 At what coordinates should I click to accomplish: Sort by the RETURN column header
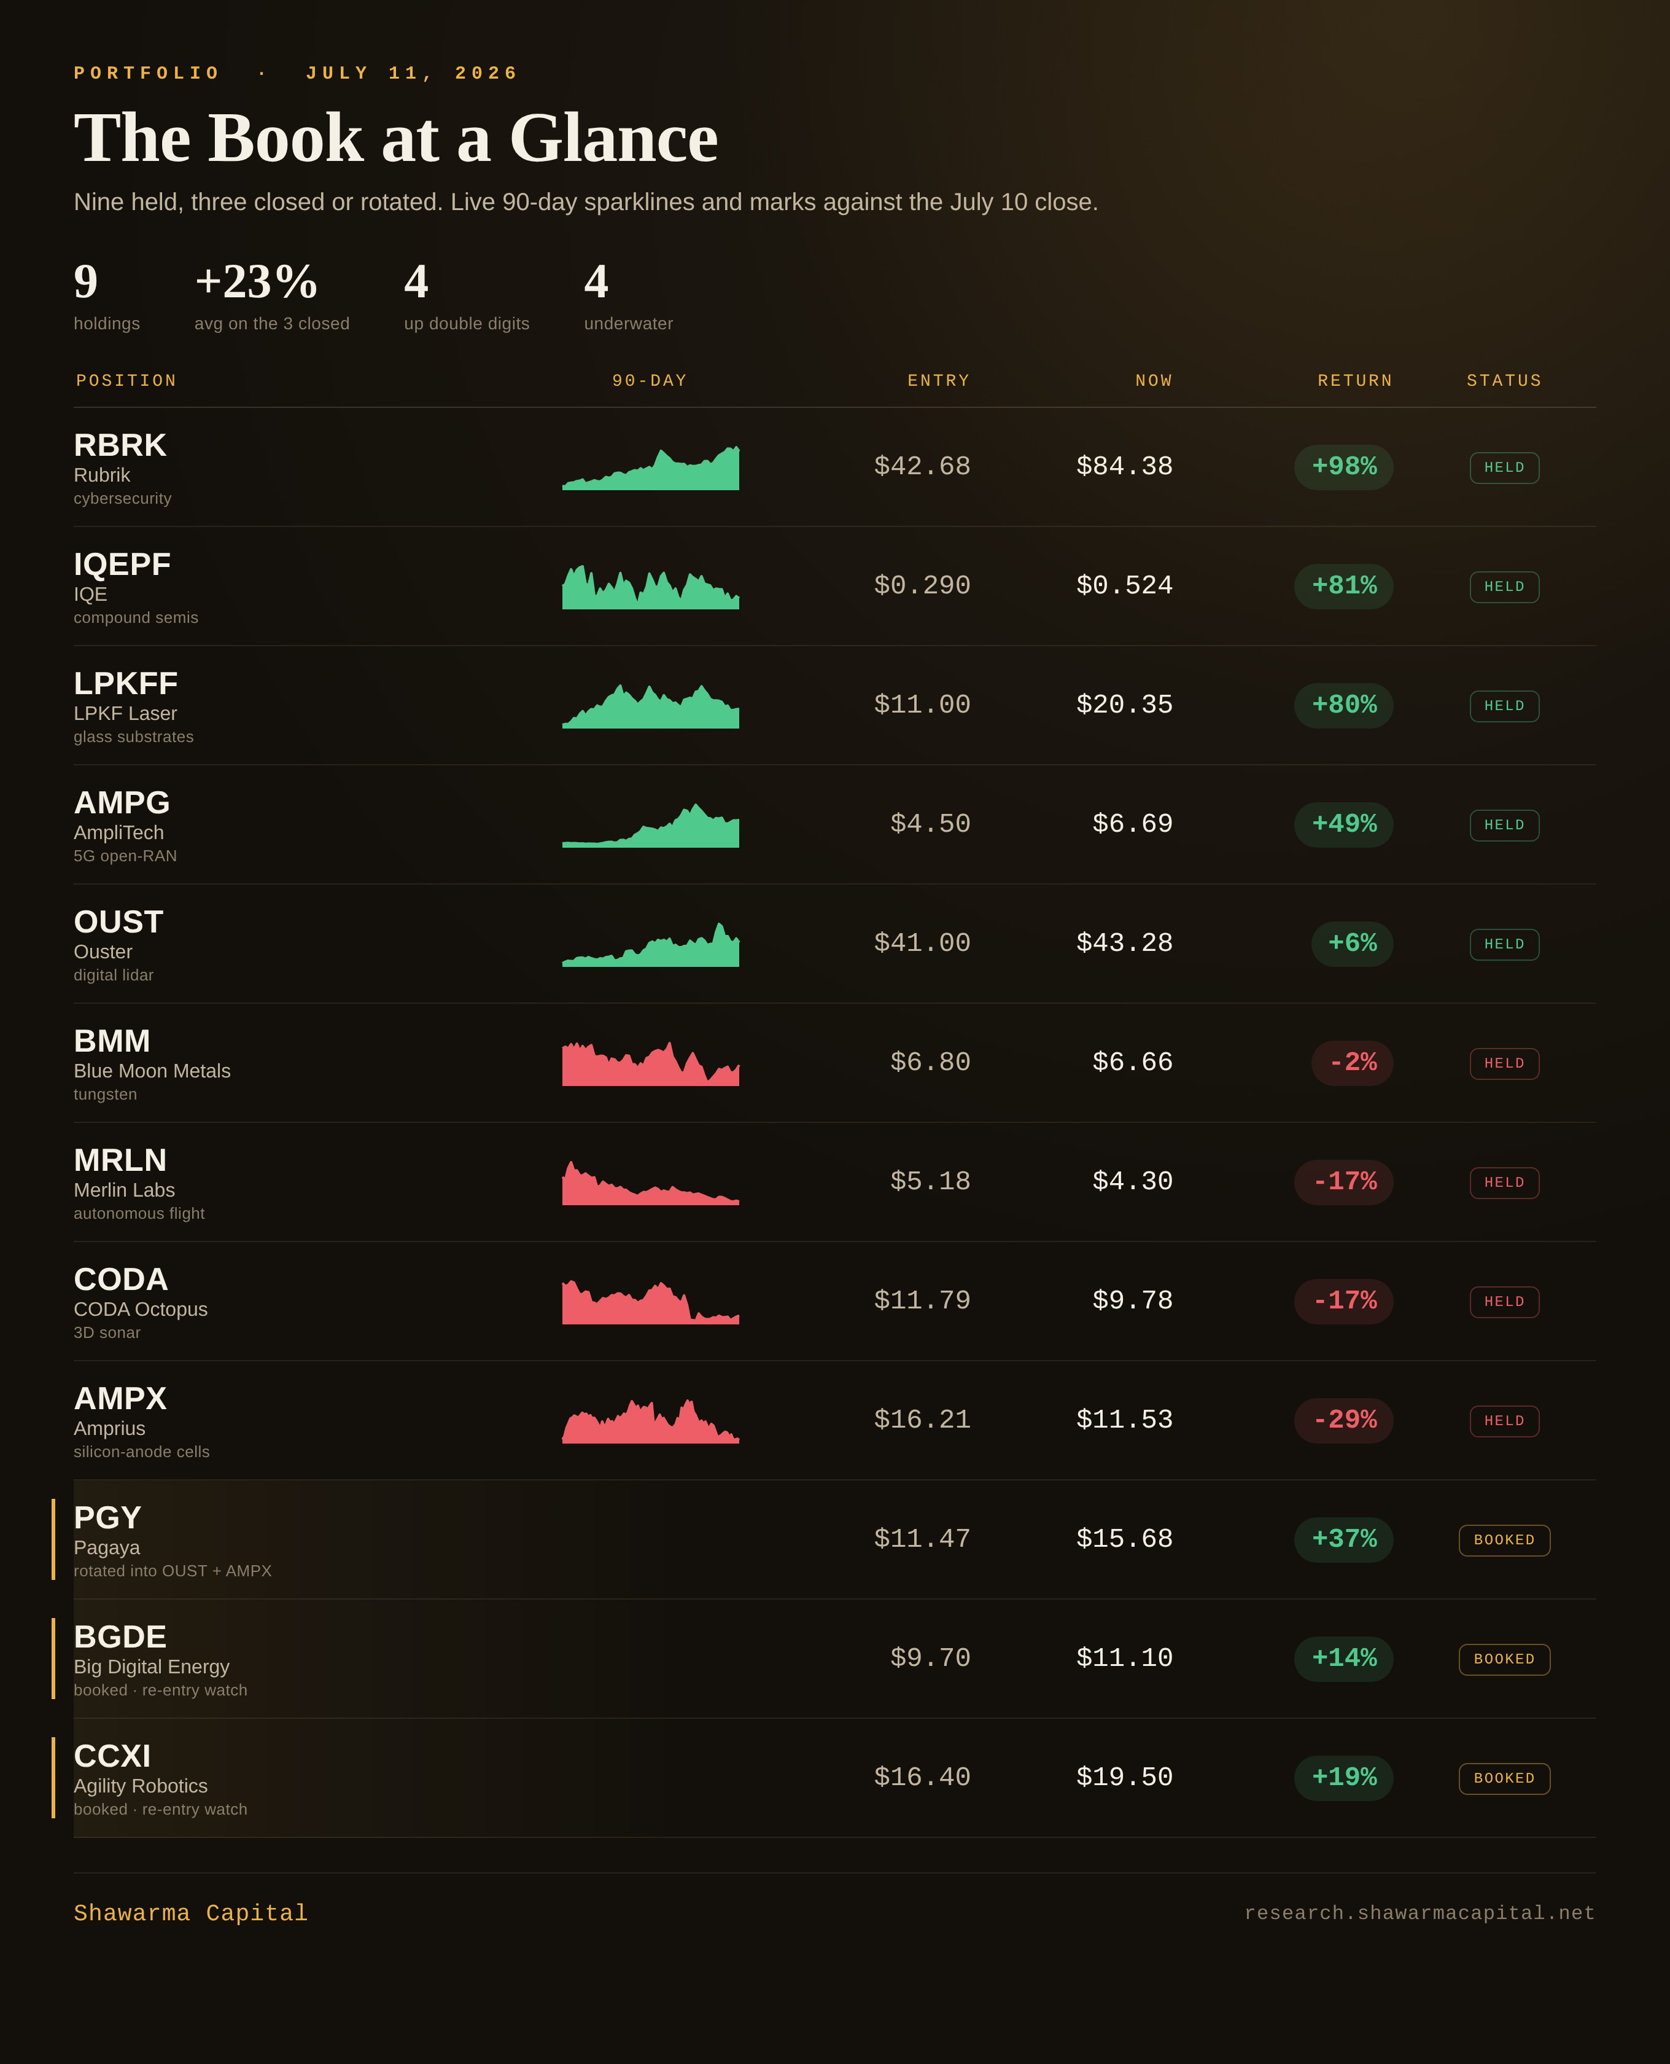click(1356, 381)
